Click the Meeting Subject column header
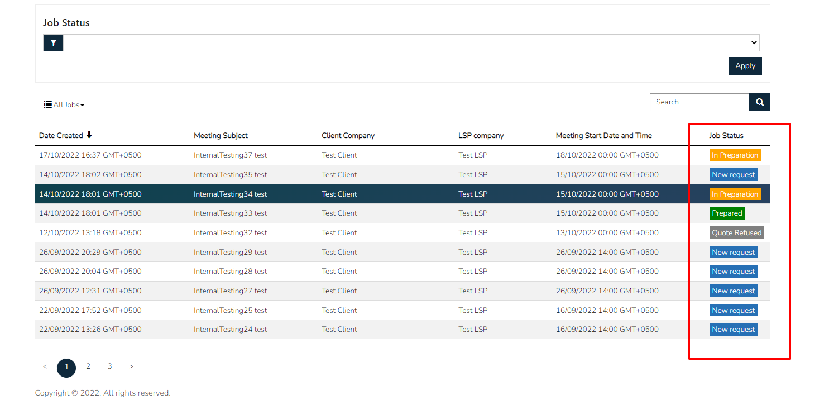829x419 pixels. [220, 135]
